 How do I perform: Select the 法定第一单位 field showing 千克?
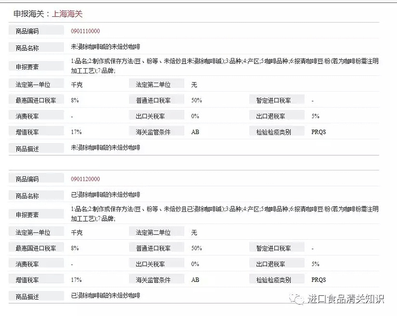point(74,84)
